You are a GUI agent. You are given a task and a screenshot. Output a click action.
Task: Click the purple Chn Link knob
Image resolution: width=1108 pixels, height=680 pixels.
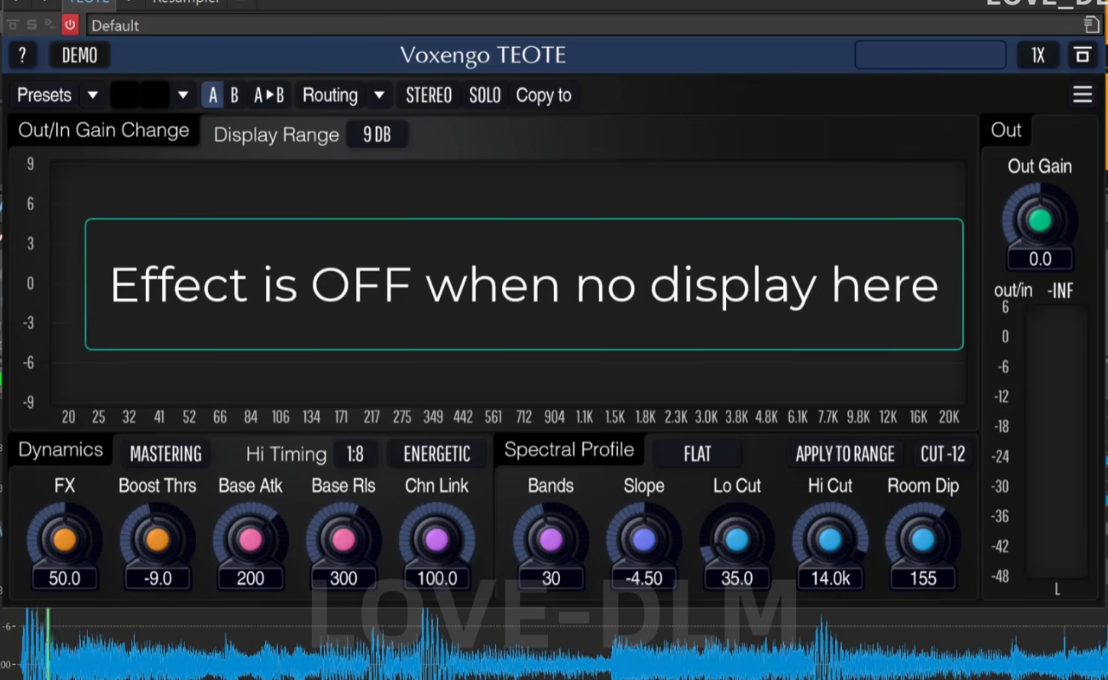pos(436,539)
